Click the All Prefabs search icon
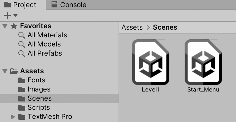Image resolution: width=236 pixels, height=122 pixels. 21,53
